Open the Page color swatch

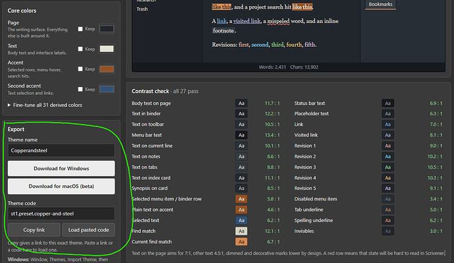click(x=107, y=29)
